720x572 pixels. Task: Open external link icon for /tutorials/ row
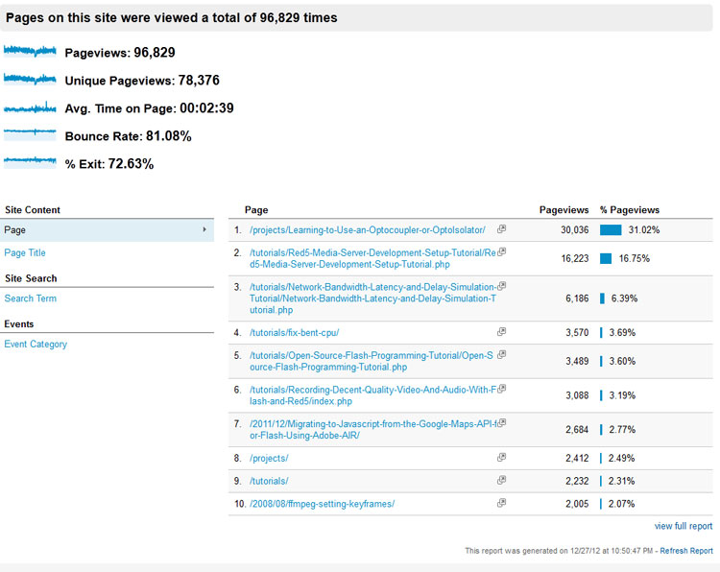click(501, 480)
